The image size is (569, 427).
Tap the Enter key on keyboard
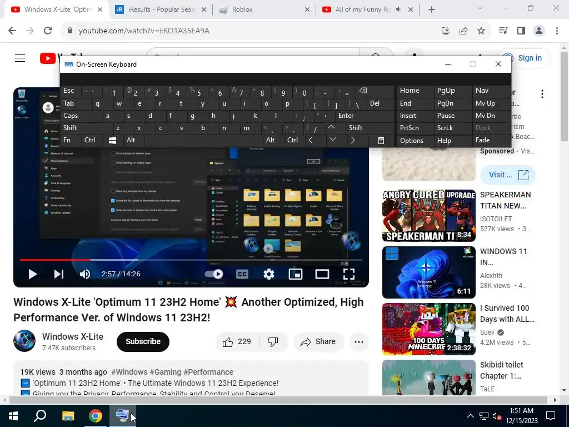coord(365,116)
